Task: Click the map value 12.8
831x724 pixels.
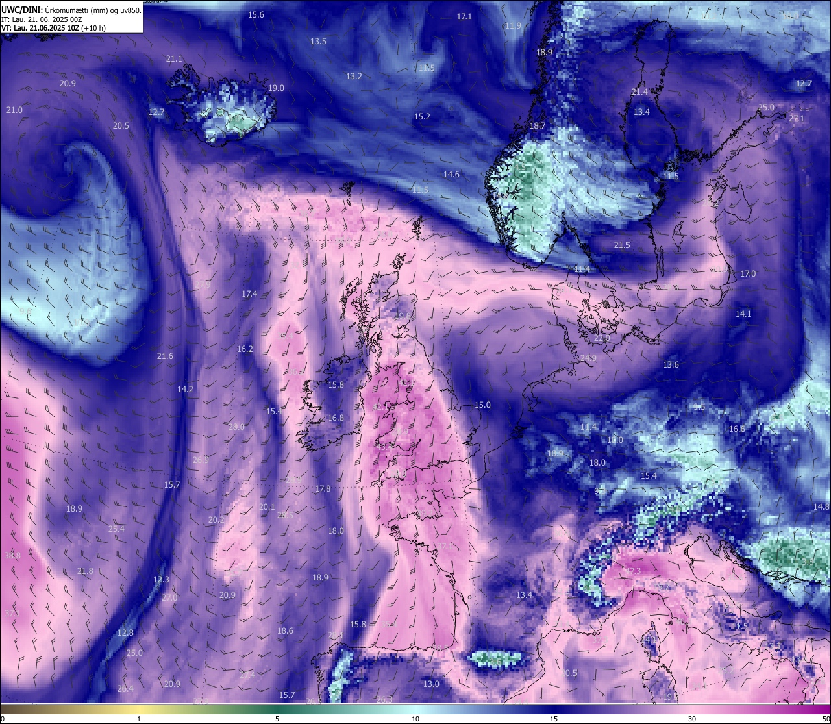Action: click(x=125, y=632)
